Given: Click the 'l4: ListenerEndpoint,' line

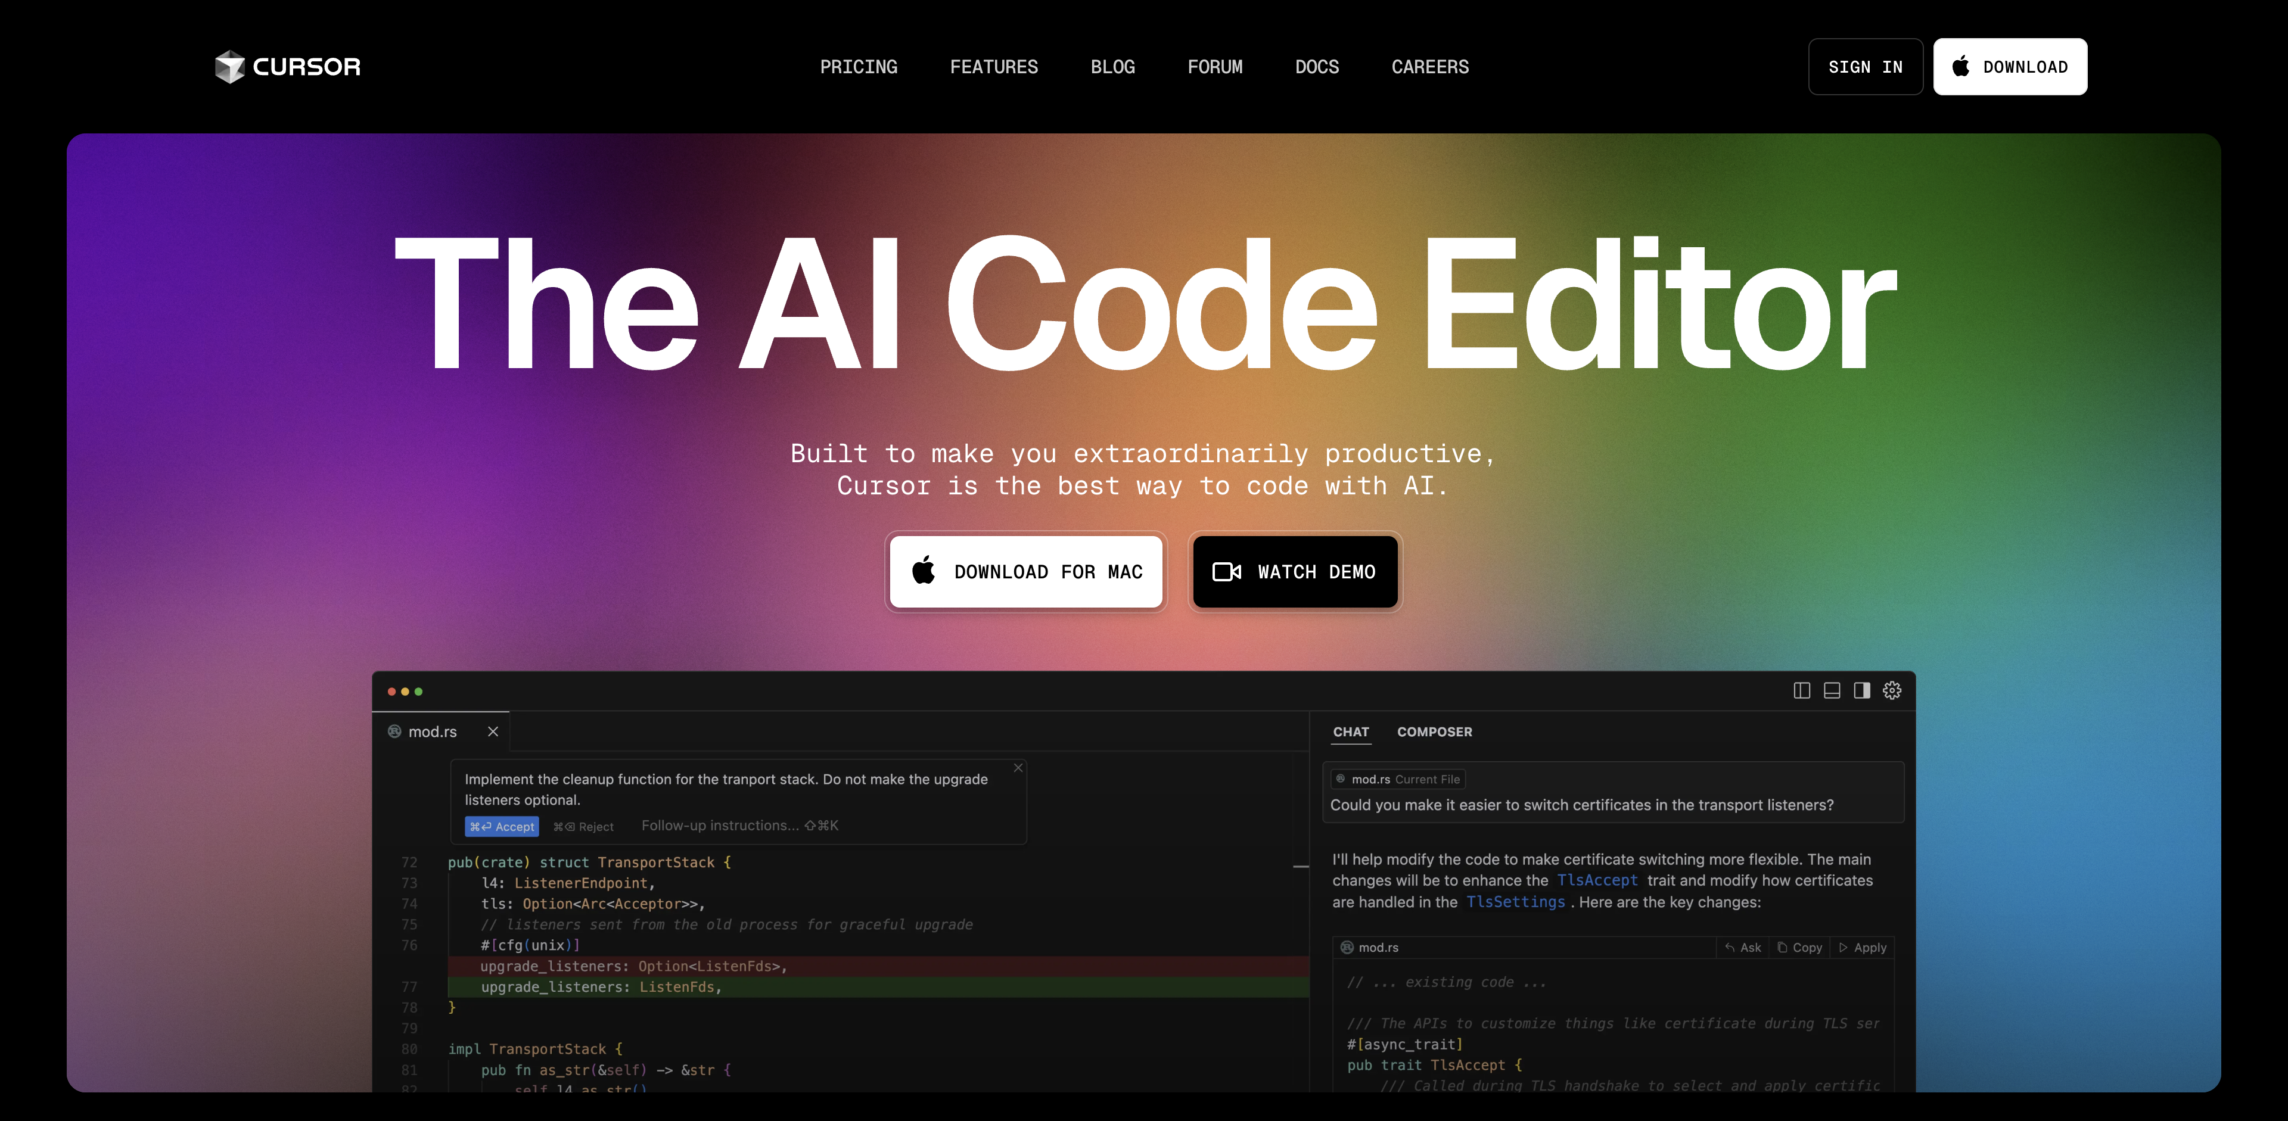Looking at the screenshot, I should pyautogui.click(x=568, y=883).
